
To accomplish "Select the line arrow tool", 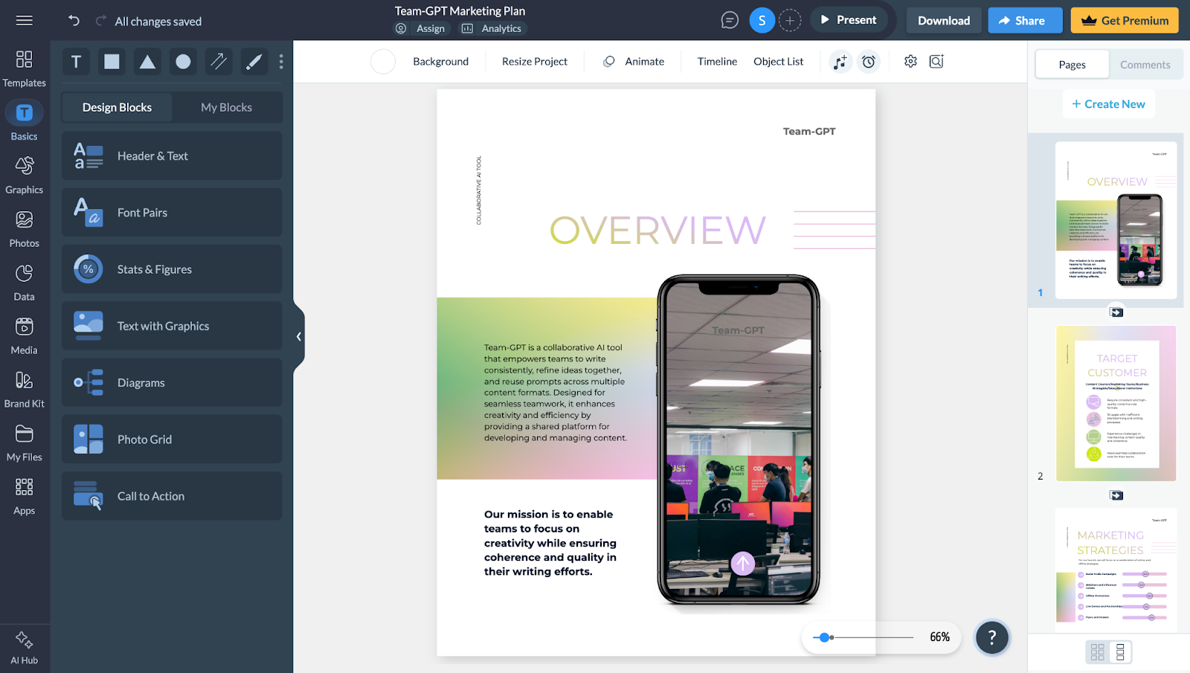I will click(219, 62).
